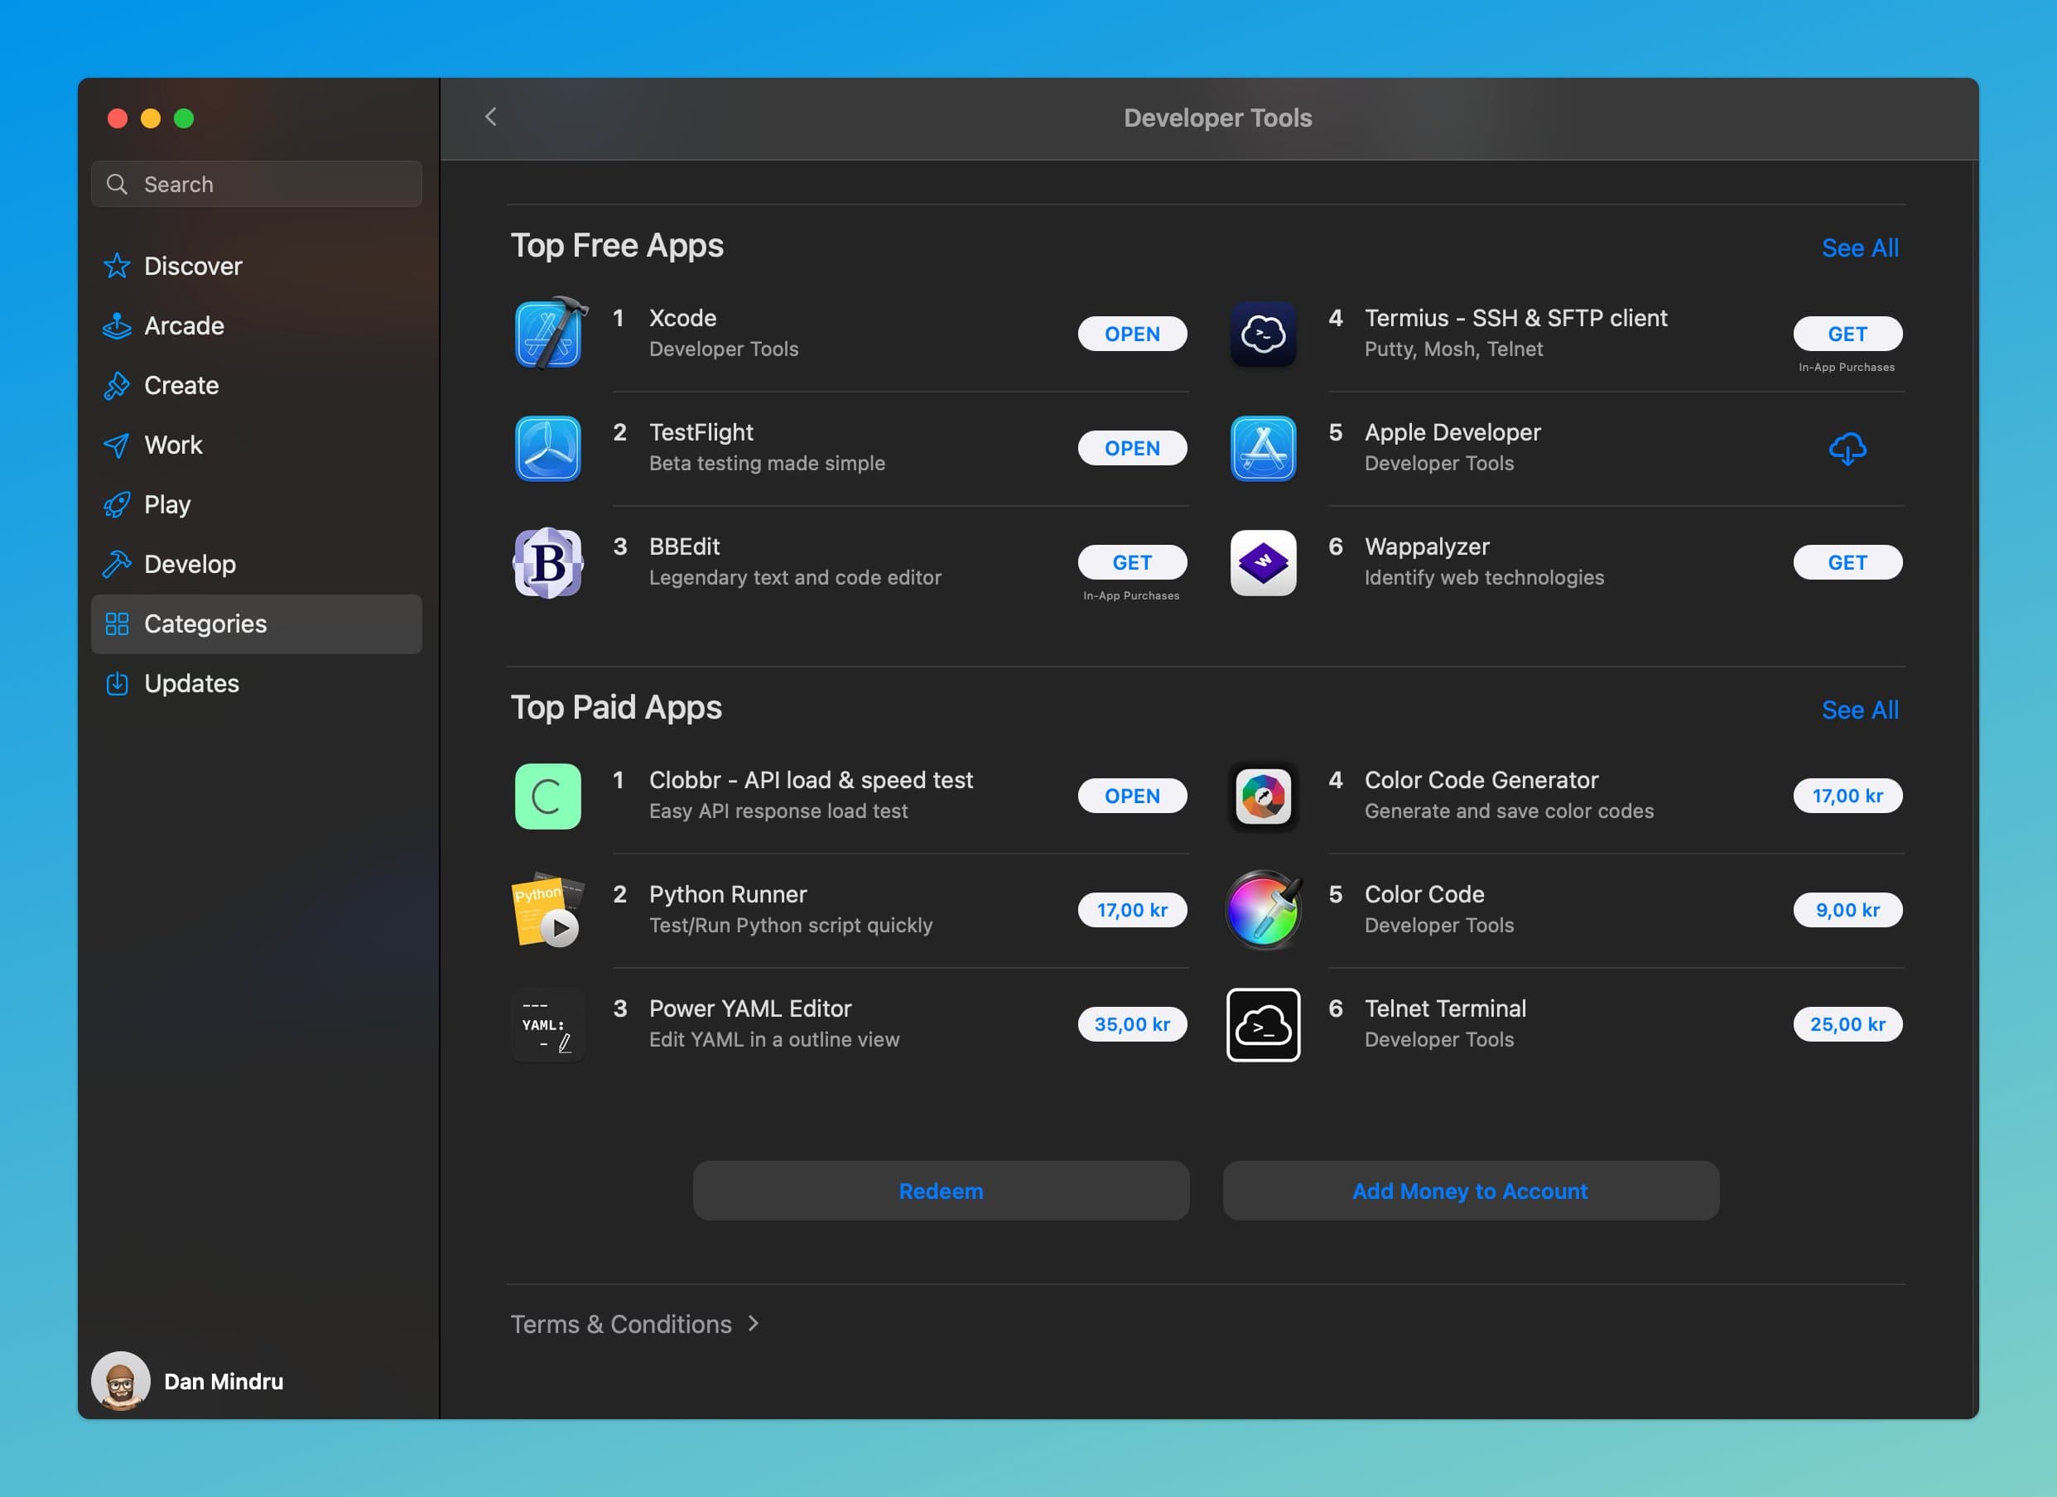Image resolution: width=2057 pixels, height=1497 pixels.
Task: Select the Develop sidebar item
Action: (x=190, y=563)
